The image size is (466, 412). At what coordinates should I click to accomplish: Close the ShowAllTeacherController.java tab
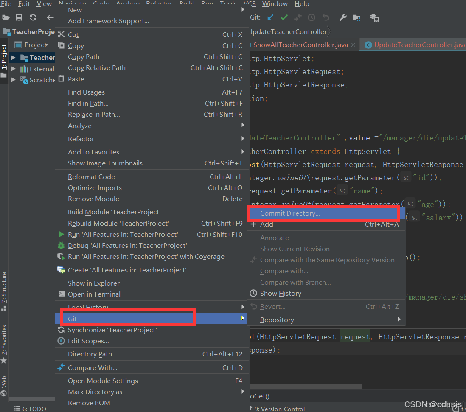click(353, 45)
